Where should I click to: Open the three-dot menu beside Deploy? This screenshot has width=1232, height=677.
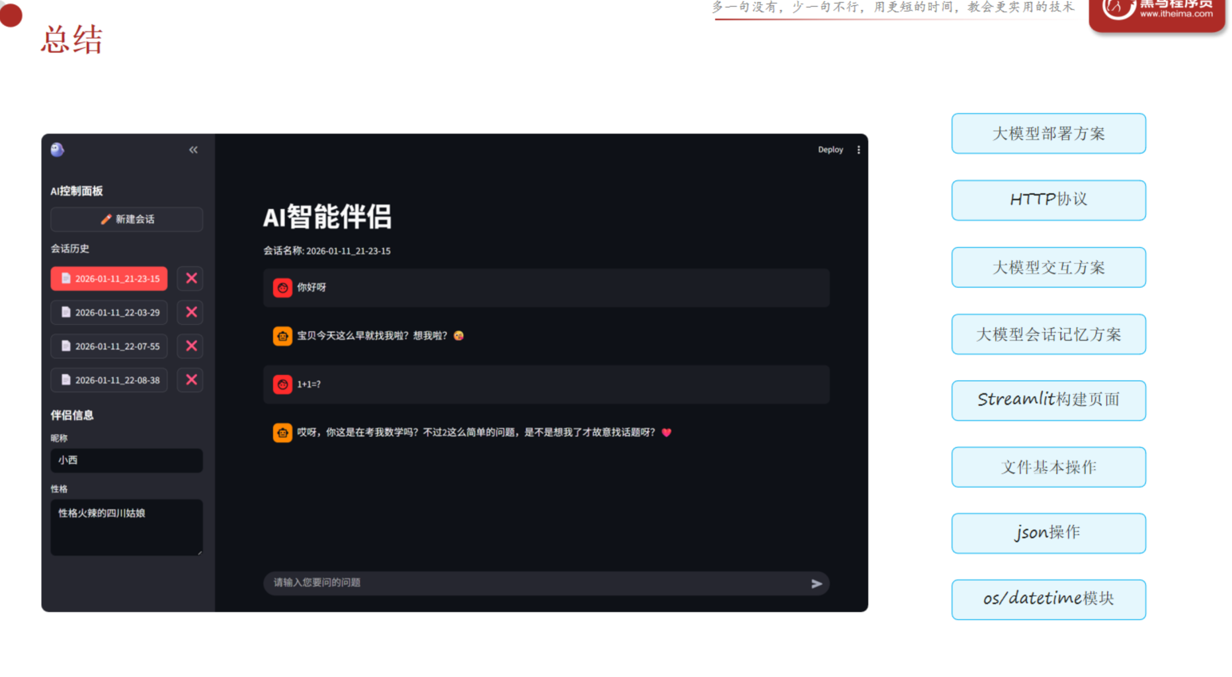pos(858,150)
